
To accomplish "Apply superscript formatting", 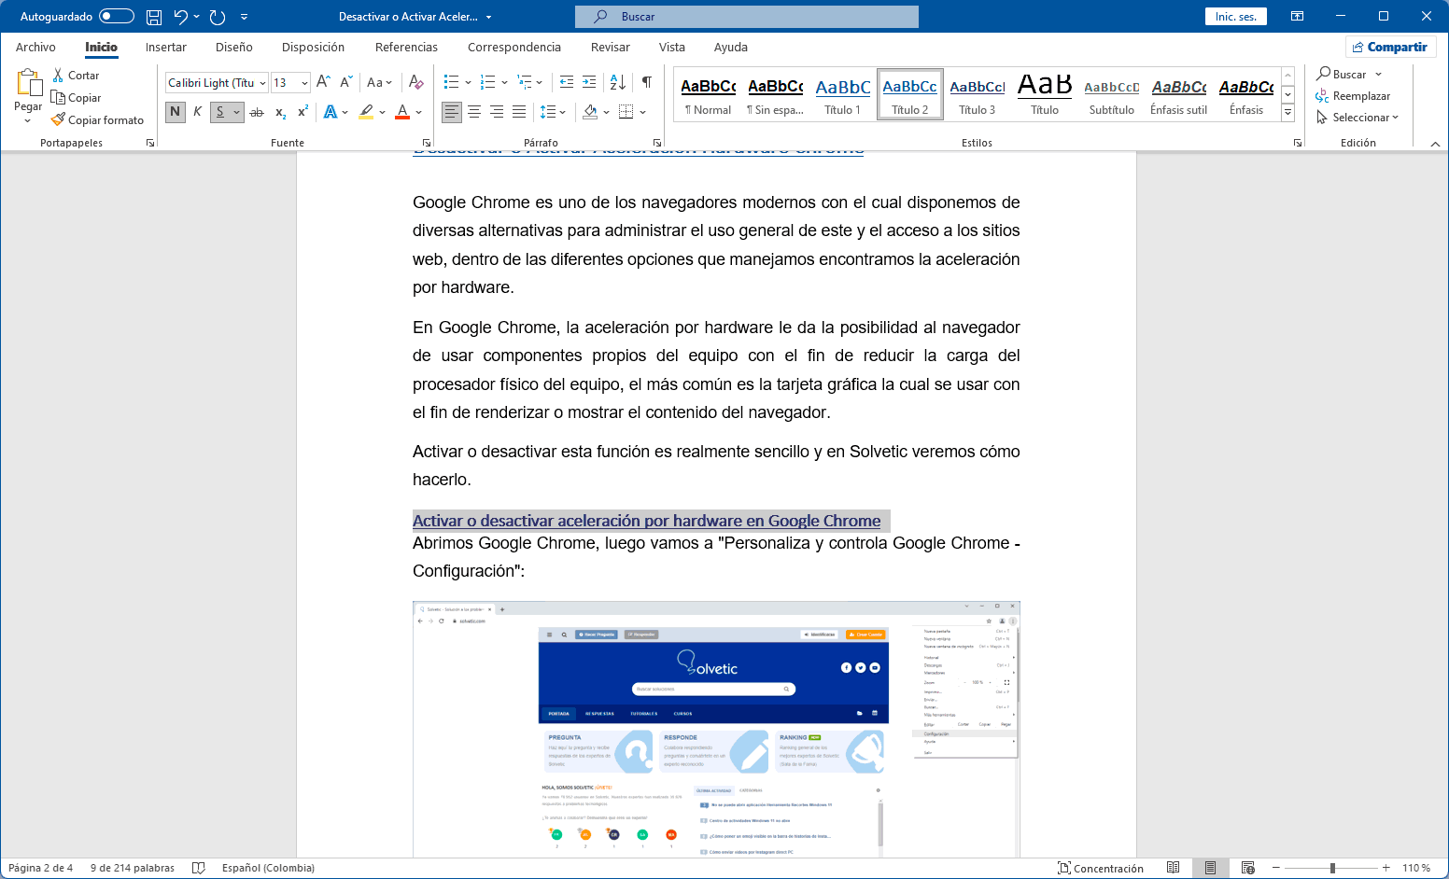I will click(x=302, y=112).
